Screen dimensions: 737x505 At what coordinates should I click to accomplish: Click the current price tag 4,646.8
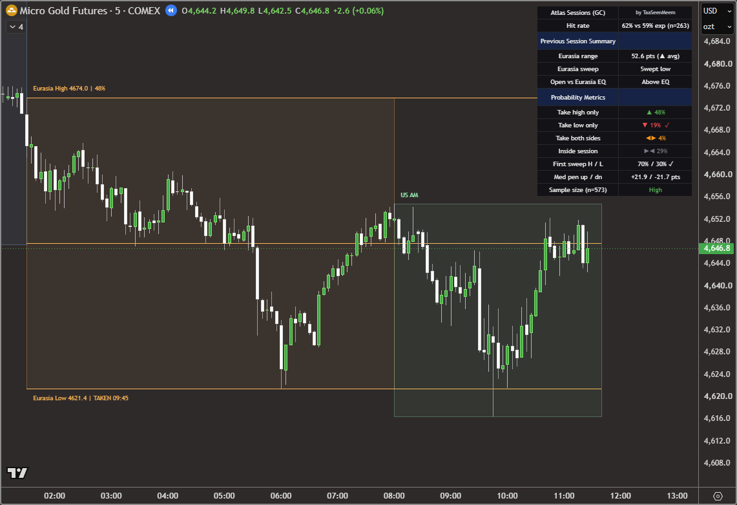point(717,248)
